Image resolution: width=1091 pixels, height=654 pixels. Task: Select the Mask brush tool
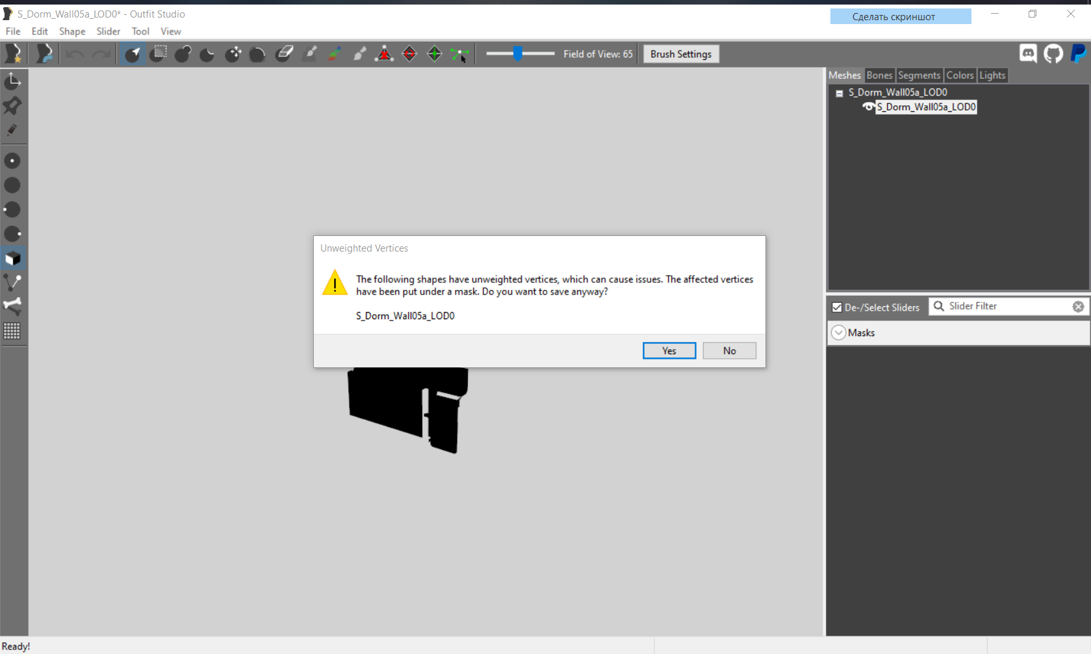tap(158, 54)
